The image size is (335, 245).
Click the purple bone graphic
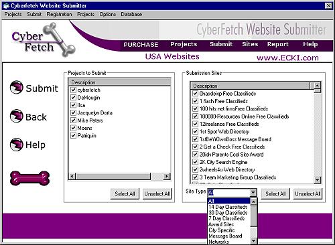pyautogui.click(x=29, y=178)
